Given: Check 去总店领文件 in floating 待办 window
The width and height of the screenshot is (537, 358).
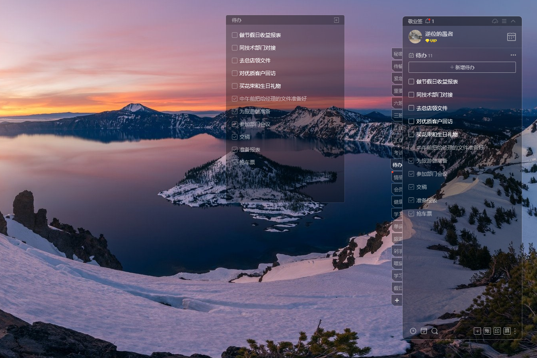Looking at the screenshot, I should pos(235,60).
